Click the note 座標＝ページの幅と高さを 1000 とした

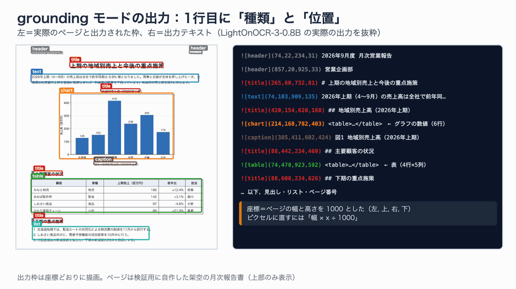tap(329, 209)
